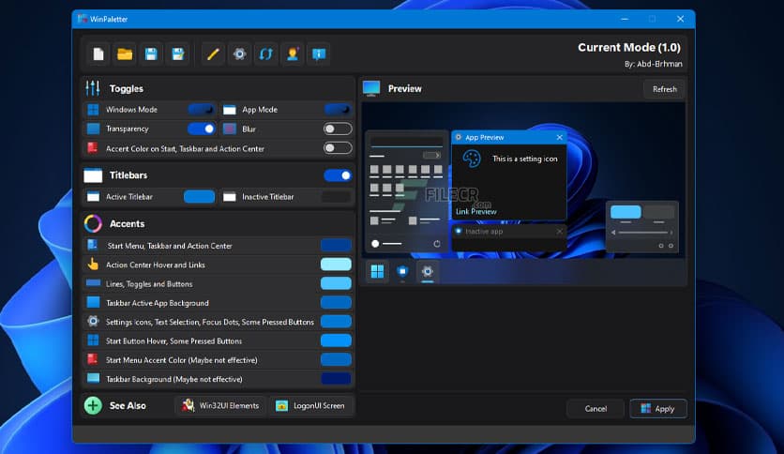Toggle the App Mode switch
Image resolution: width=784 pixels, height=454 pixels.
338,110
